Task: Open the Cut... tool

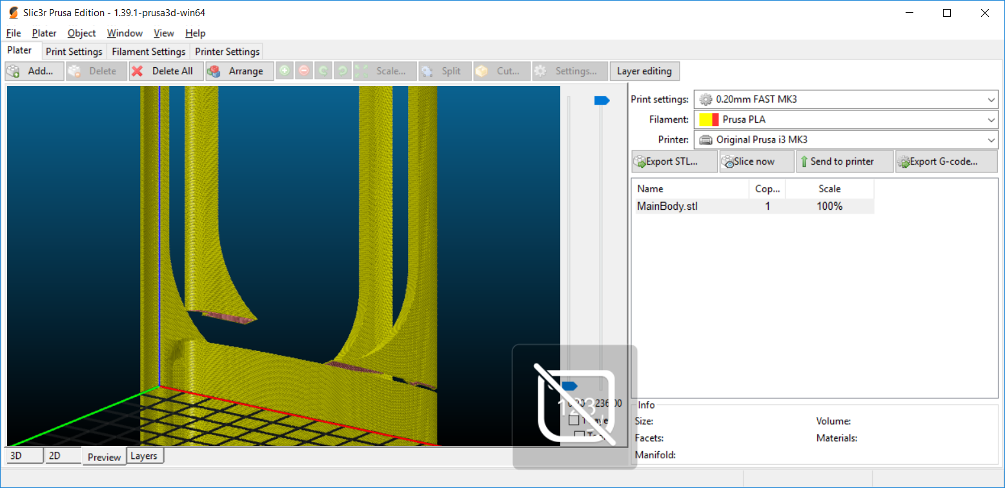Action: click(502, 71)
